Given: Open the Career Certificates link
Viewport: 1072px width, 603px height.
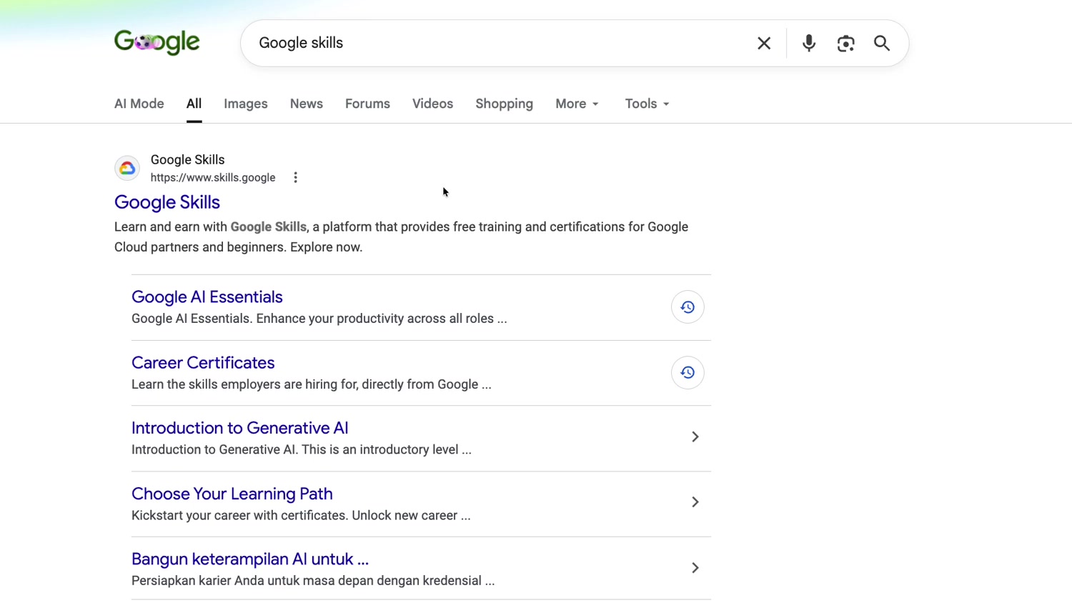Looking at the screenshot, I should [203, 362].
